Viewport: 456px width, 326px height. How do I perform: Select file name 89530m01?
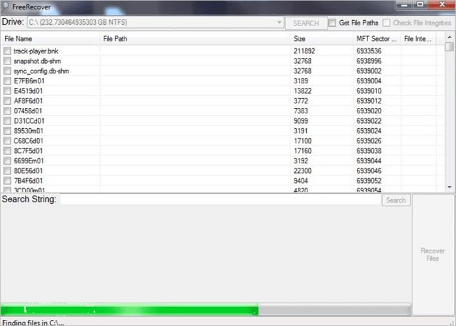pyautogui.click(x=29, y=131)
